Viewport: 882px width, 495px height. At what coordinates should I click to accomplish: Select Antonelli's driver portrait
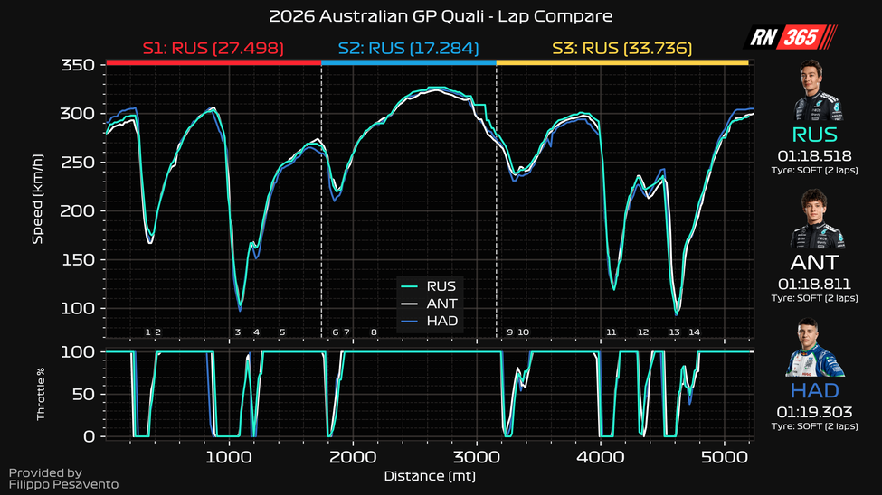(819, 220)
